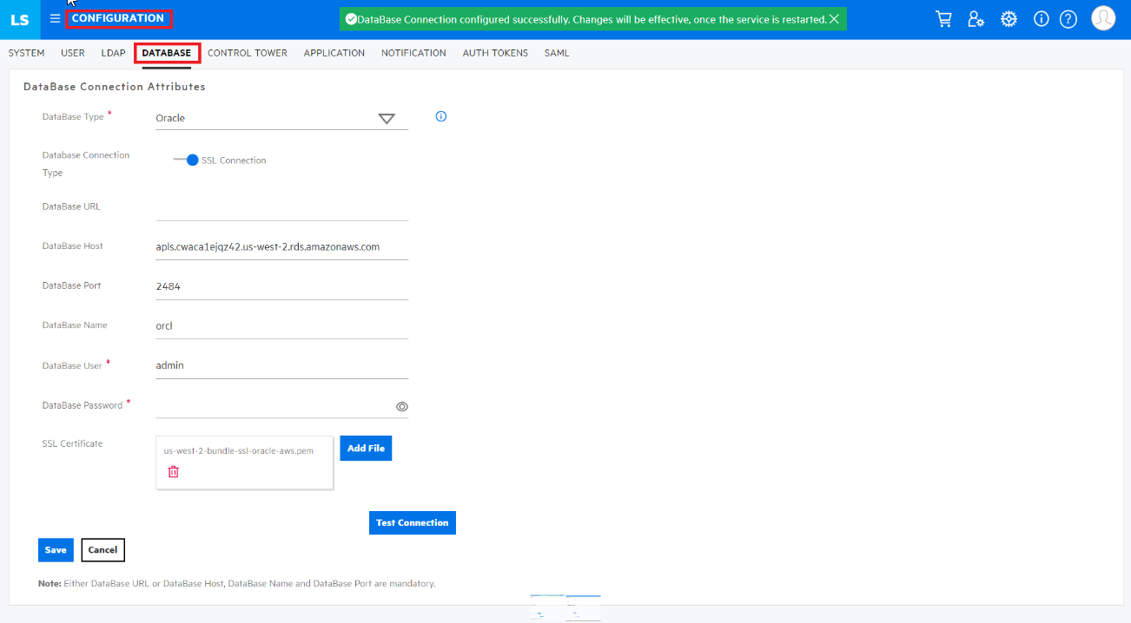Open the DataBase Type dropdown
Image resolution: width=1131 pixels, height=623 pixels.
click(387, 117)
